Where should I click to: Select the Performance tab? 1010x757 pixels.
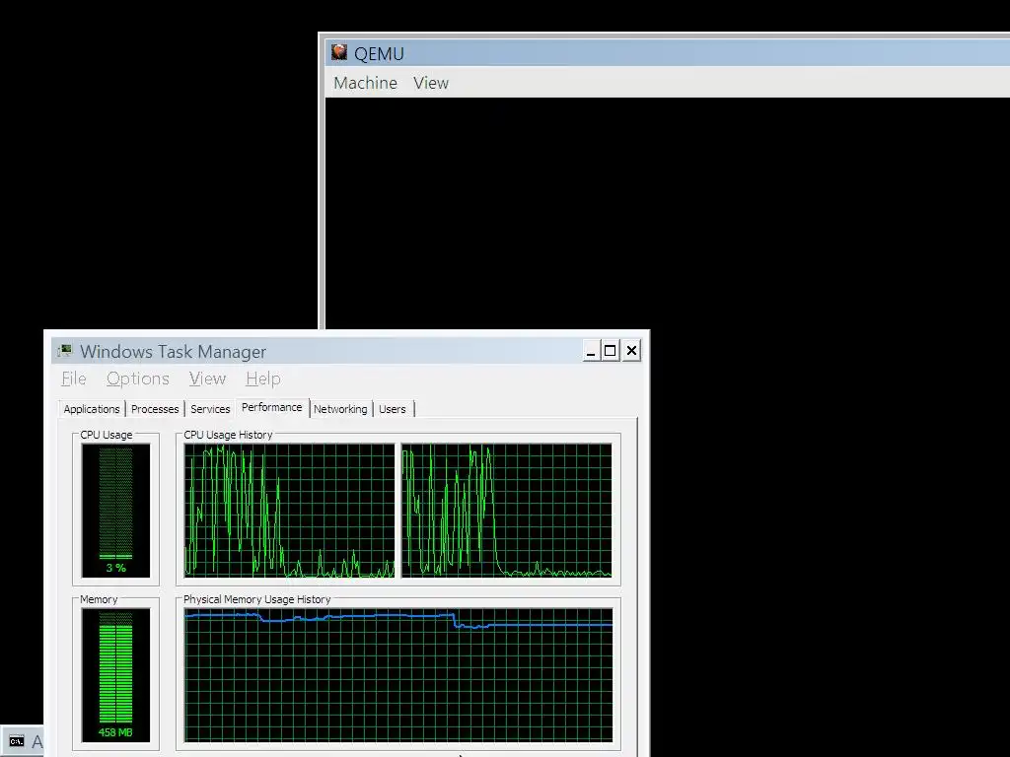272,407
